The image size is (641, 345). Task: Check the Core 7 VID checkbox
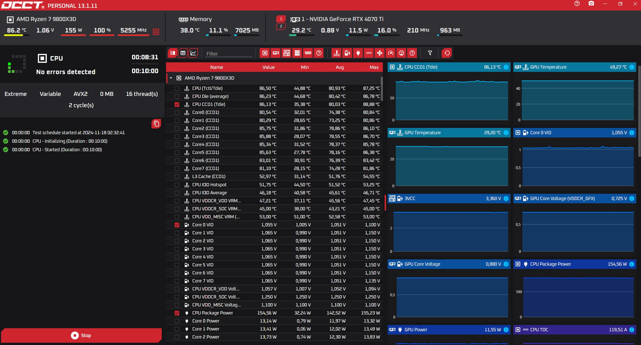coord(177,281)
